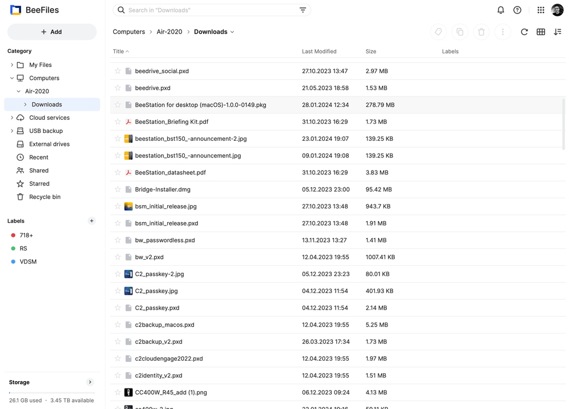Open the more actions three-dot menu
Screen dimensions: 569x409
(502, 32)
